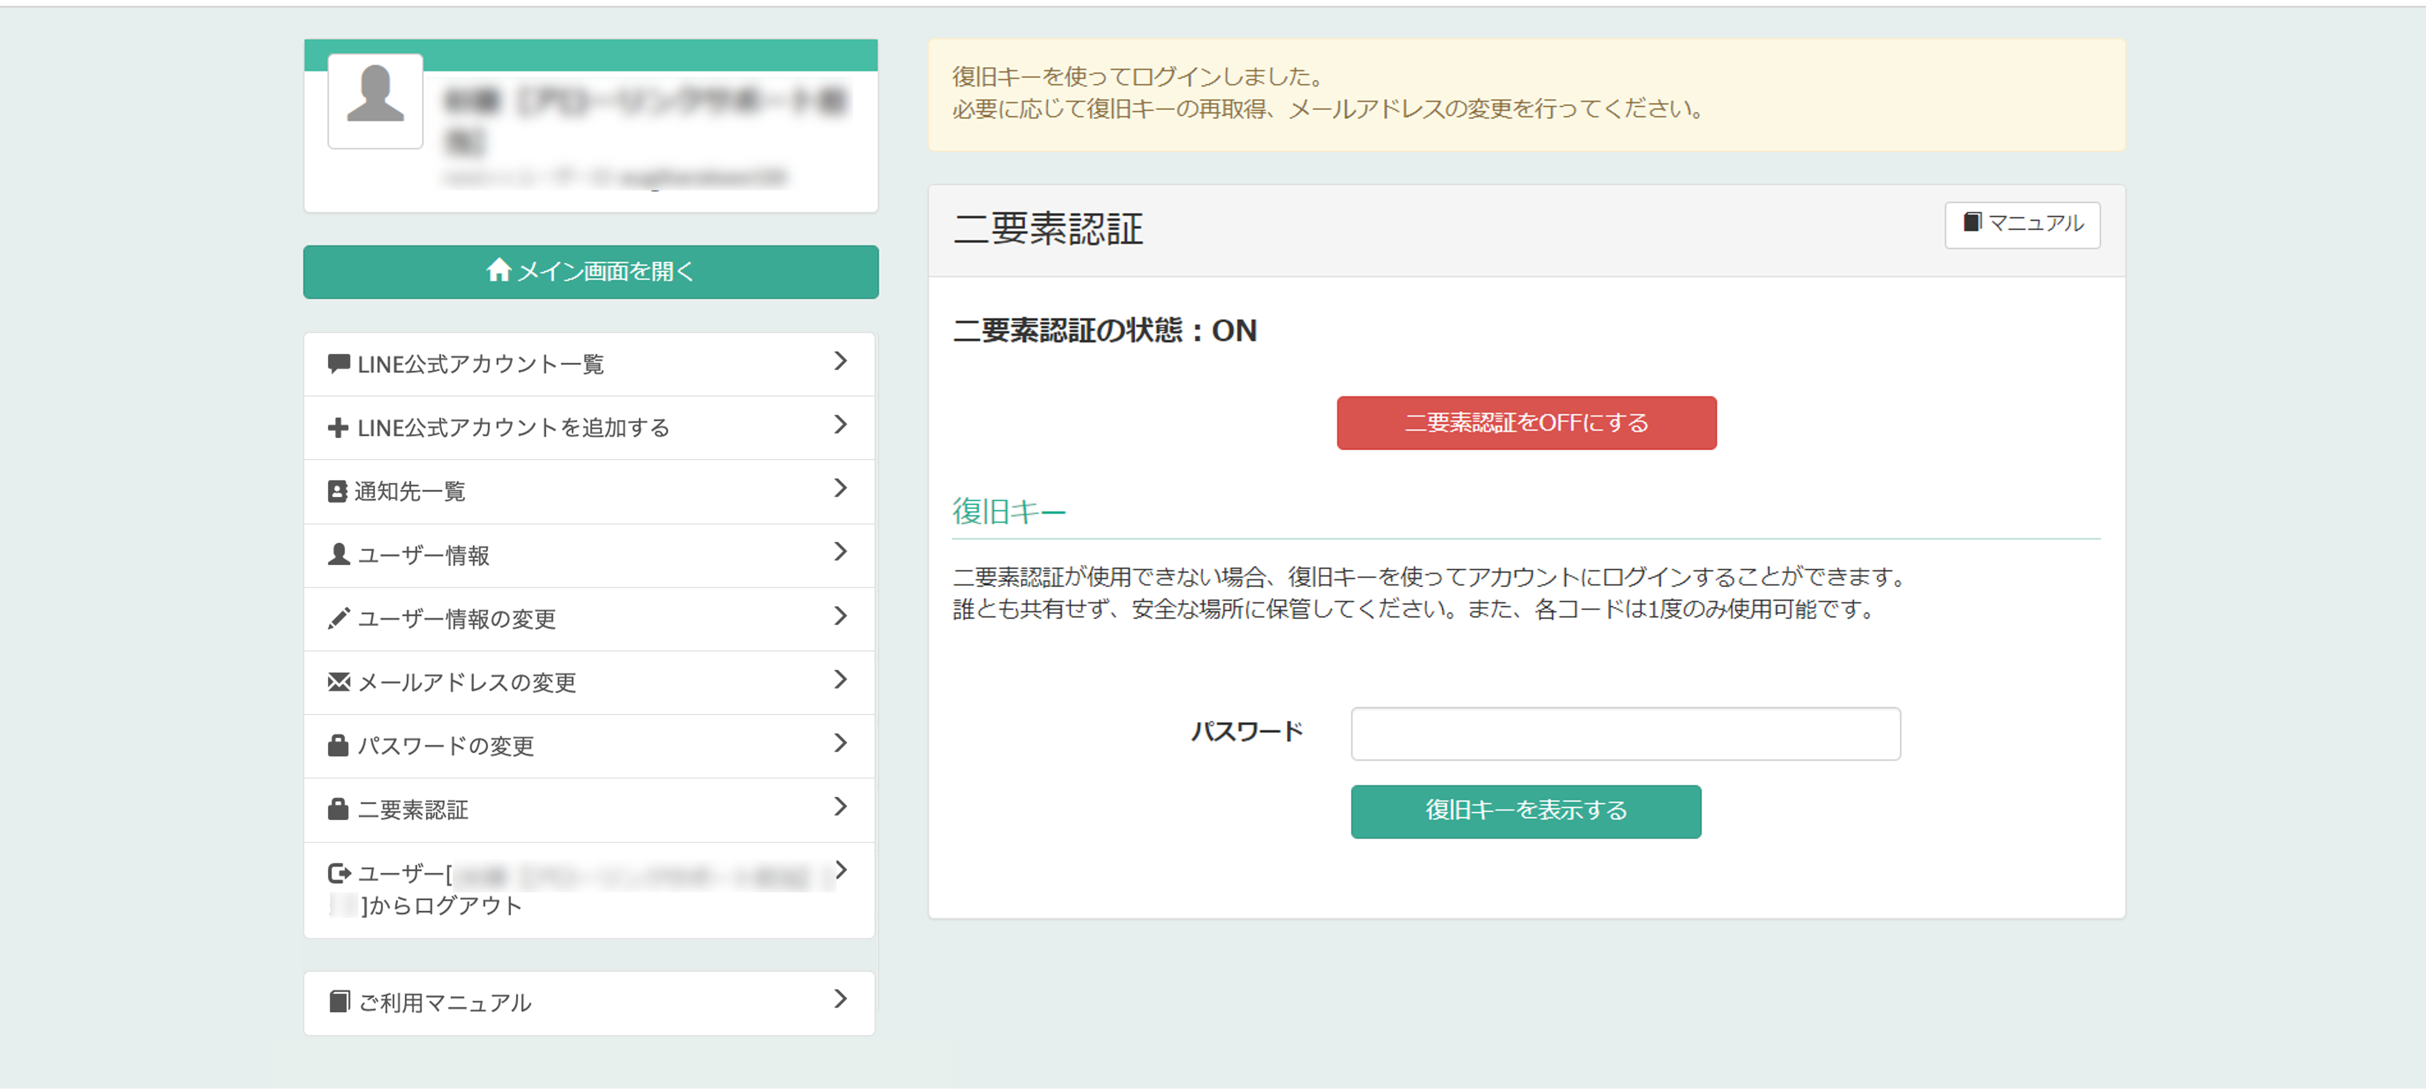Click the chevron arrow on the 二要素認証 row
Screen dimensions: 2426x1091
click(840, 807)
